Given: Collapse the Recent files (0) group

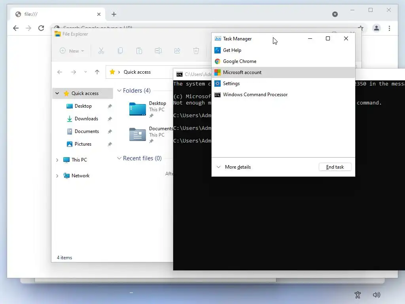Looking at the screenshot, I should click(119, 158).
